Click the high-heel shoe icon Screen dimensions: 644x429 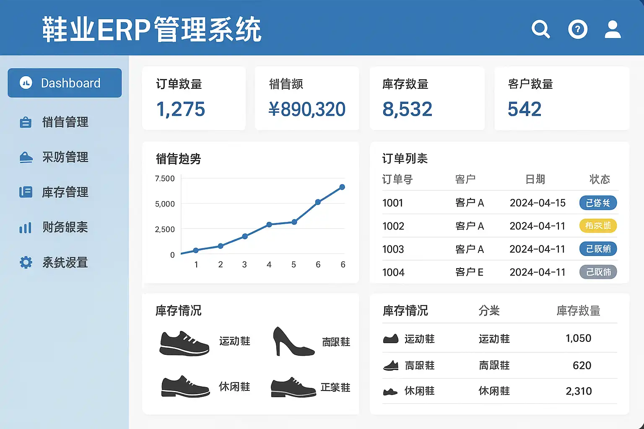coord(293,341)
